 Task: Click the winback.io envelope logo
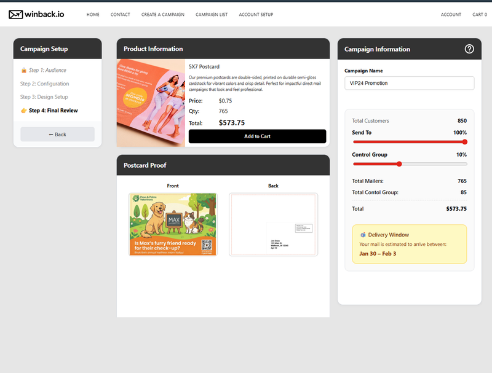tap(16, 14)
